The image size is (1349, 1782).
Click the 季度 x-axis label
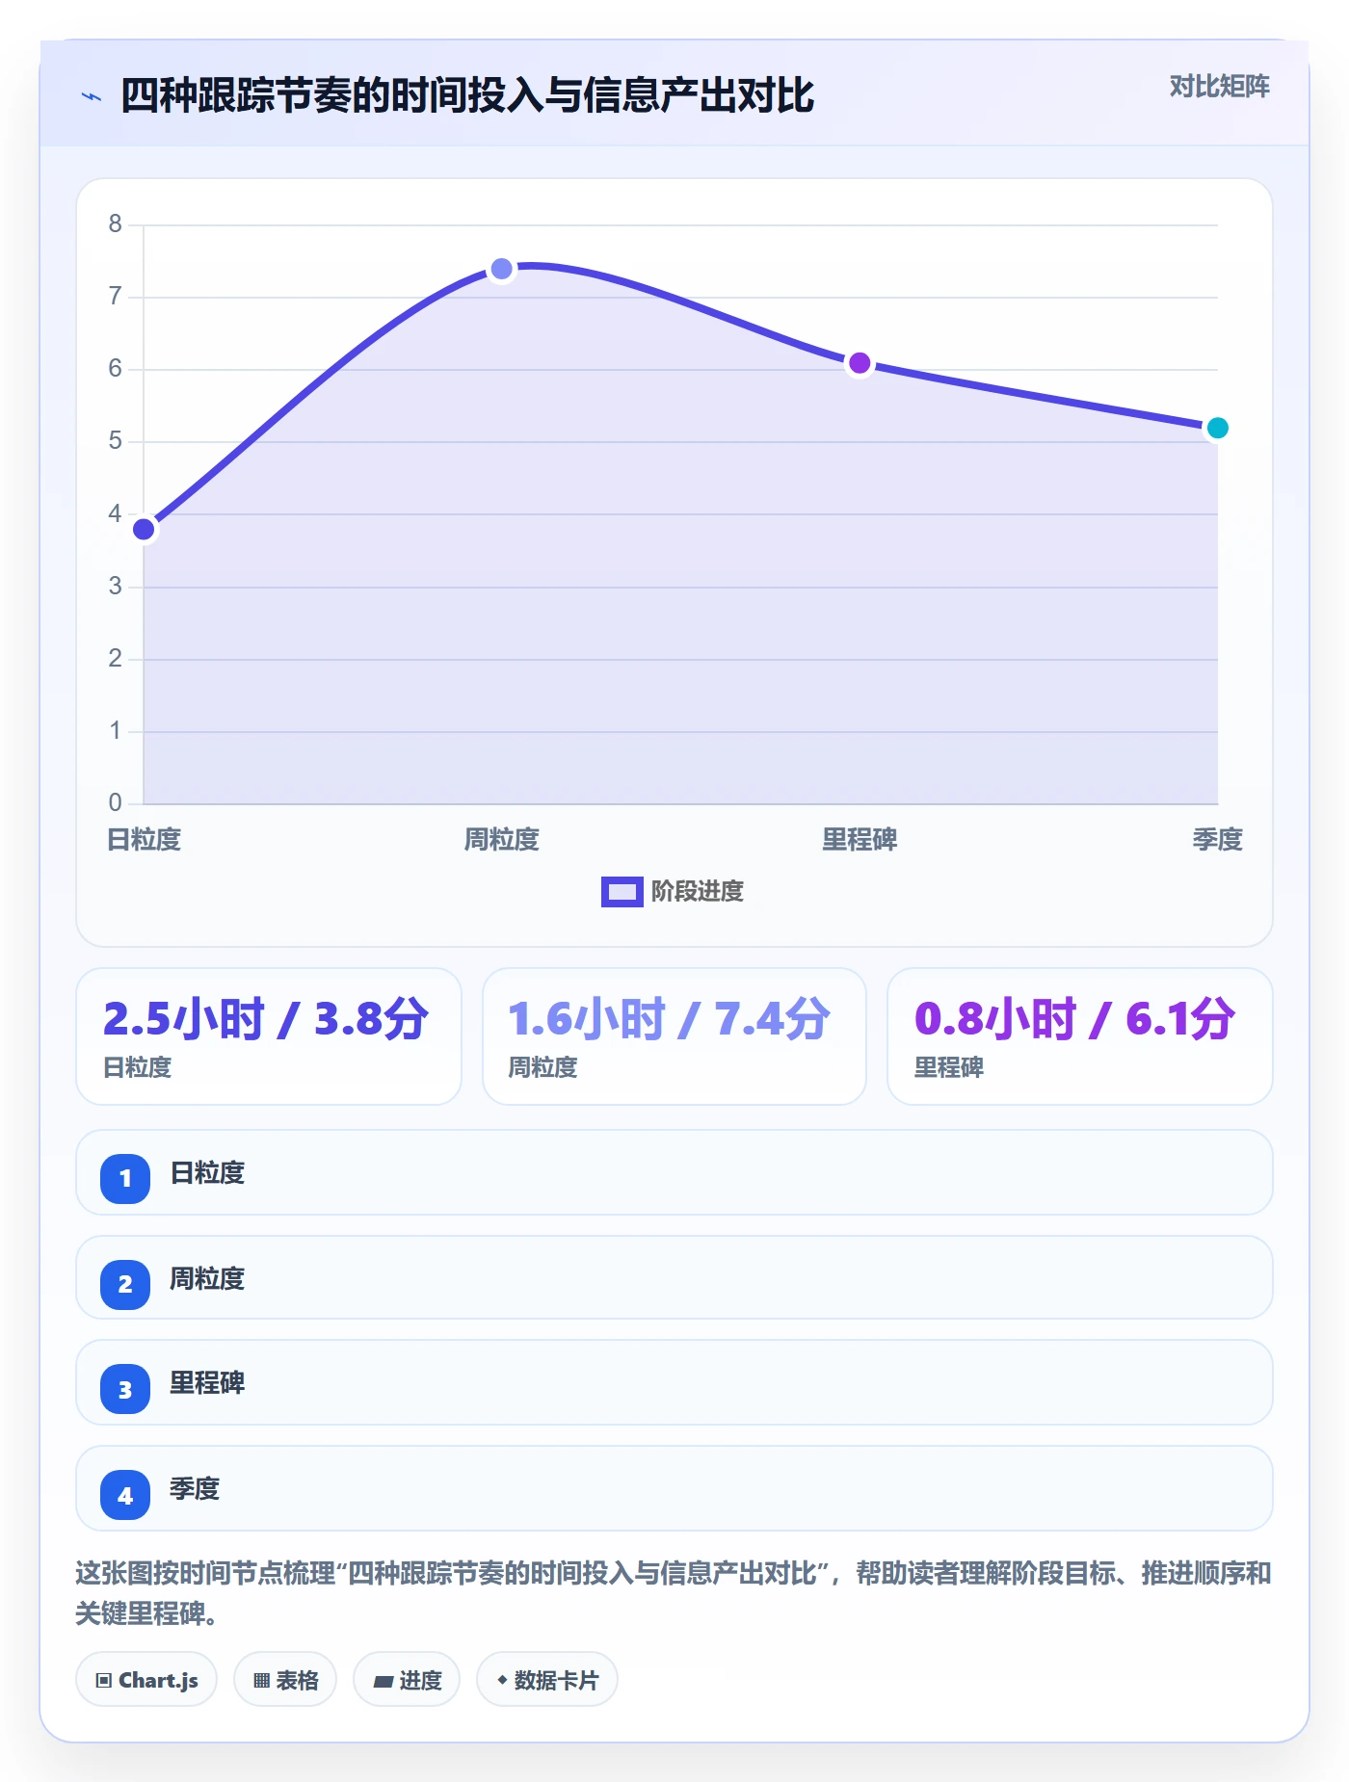(1217, 840)
